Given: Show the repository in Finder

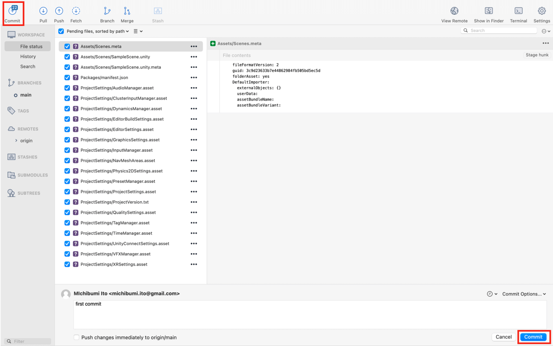Looking at the screenshot, I should pyautogui.click(x=488, y=13).
